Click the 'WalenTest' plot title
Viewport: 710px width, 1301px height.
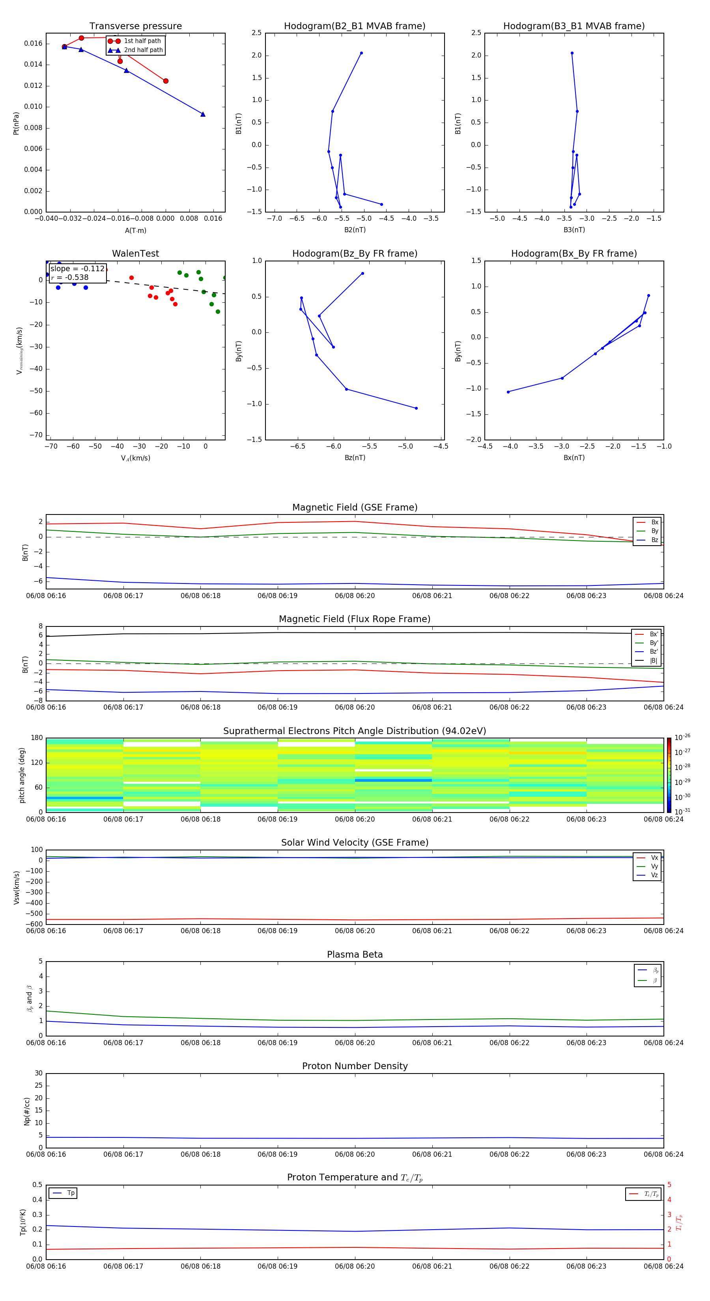pos(135,253)
